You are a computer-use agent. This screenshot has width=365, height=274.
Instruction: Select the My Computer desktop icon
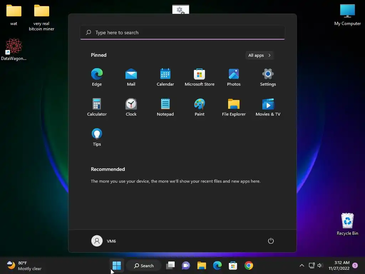pyautogui.click(x=347, y=15)
